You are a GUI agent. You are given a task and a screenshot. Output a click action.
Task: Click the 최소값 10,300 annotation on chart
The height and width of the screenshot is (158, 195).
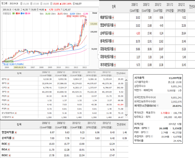coord(13,64)
